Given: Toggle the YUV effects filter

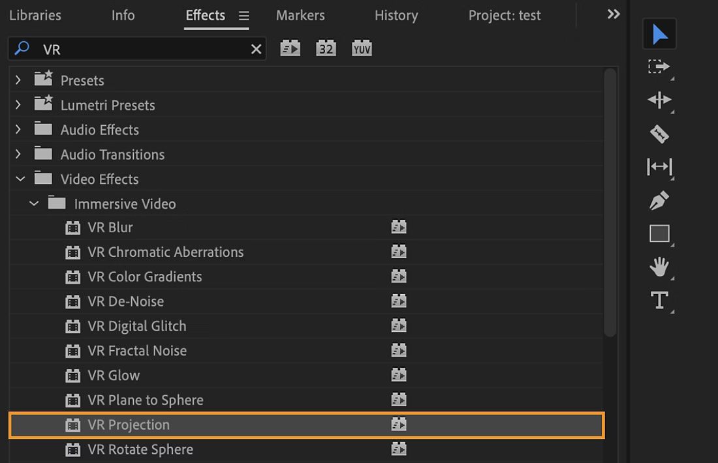Looking at the screenshot, I should (361, 47).
